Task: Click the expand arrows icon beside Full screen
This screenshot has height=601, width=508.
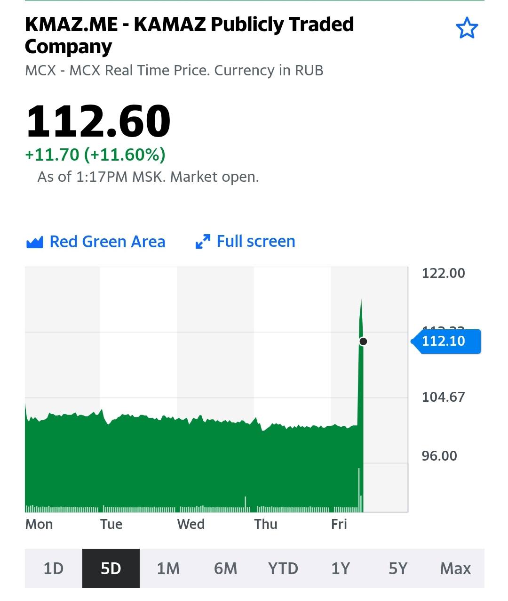Action: (203, 242)
